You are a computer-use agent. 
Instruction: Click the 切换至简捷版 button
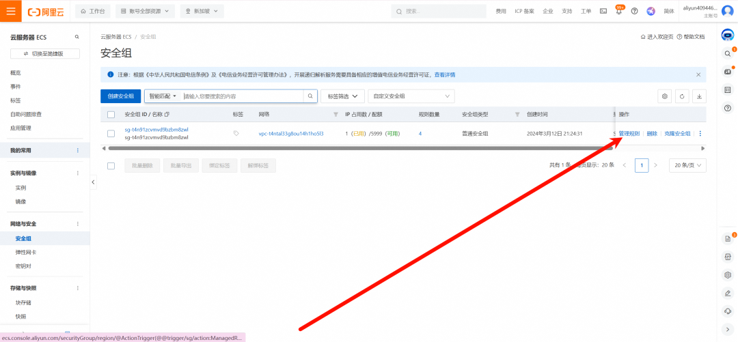[x=44, y=54]
